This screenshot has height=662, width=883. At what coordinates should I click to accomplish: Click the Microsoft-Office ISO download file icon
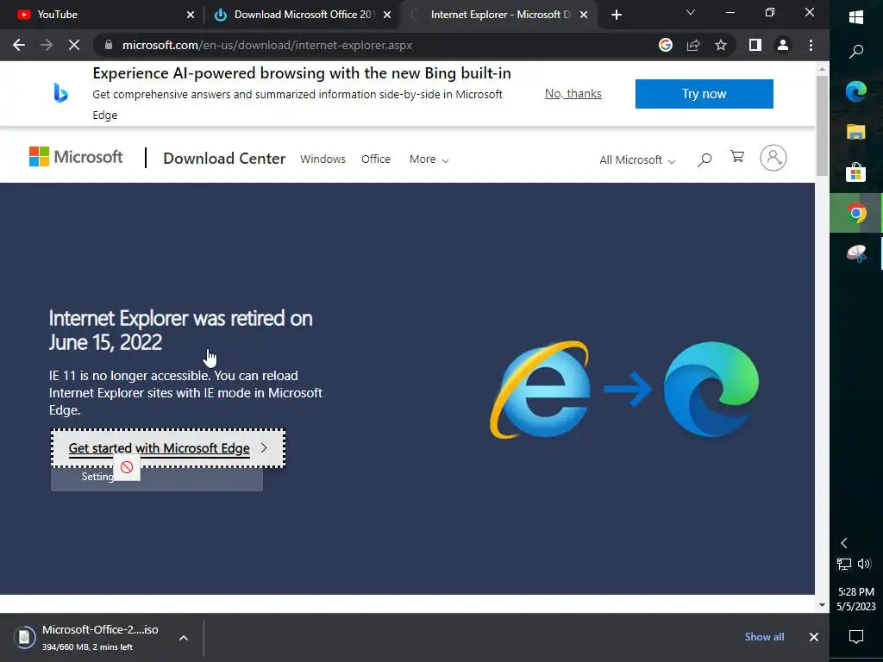(x=24, y=637)
